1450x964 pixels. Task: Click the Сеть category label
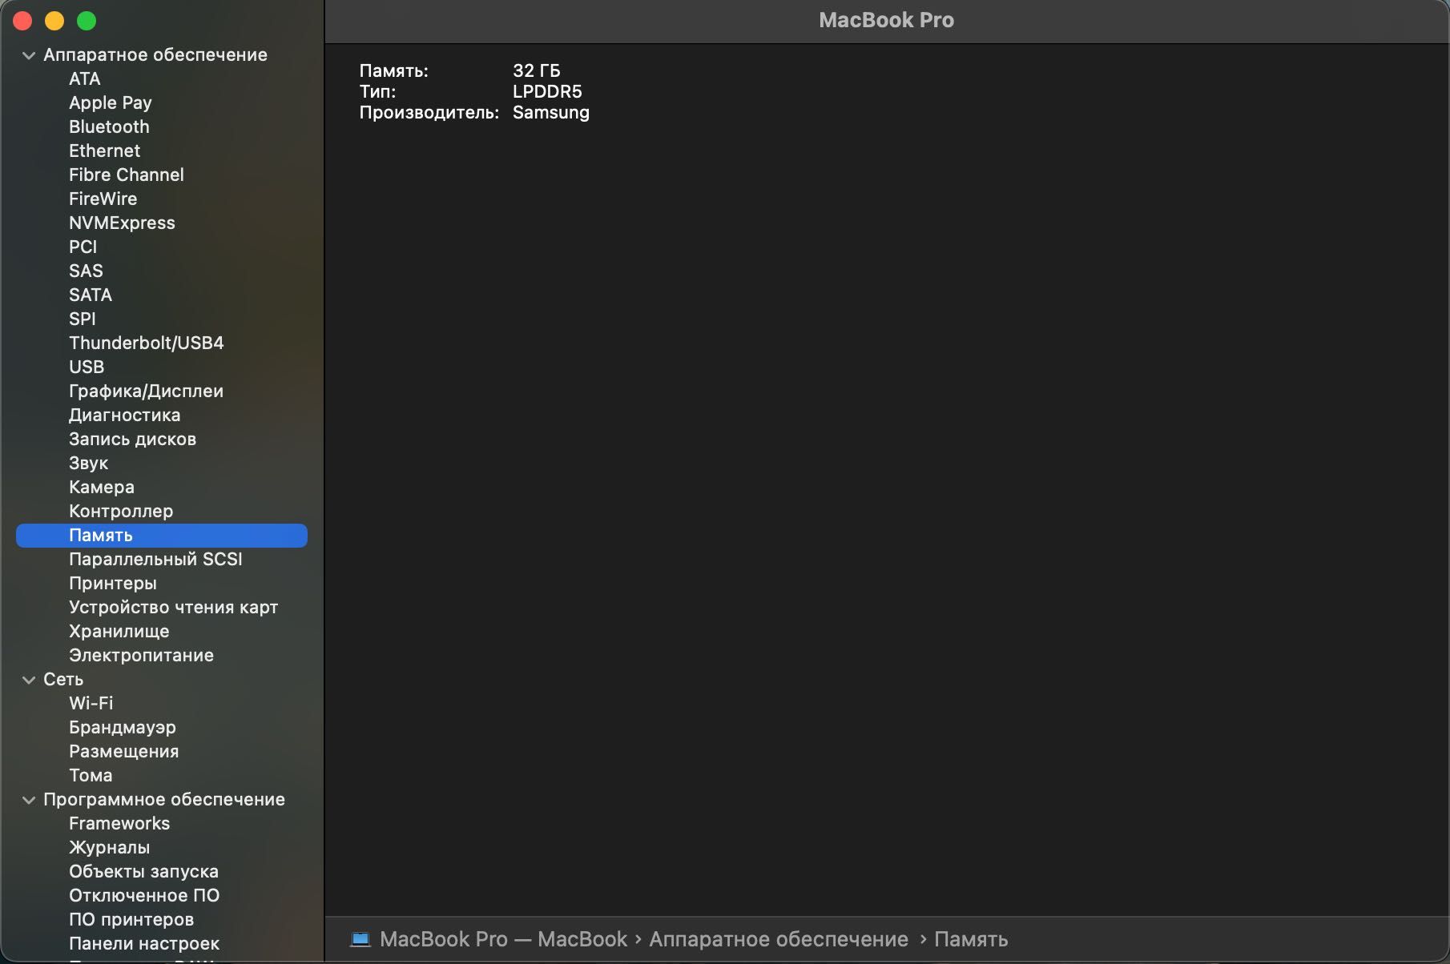click(x=63, y=679)
